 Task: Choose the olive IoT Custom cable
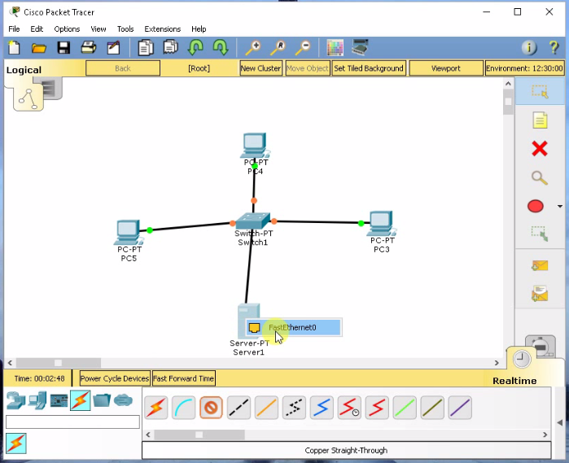coord(431,408)
